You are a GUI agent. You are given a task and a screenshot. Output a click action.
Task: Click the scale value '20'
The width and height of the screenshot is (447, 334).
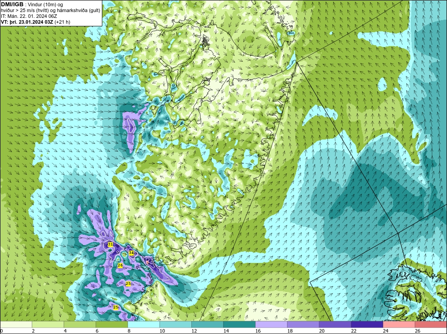tap(321, 331)
